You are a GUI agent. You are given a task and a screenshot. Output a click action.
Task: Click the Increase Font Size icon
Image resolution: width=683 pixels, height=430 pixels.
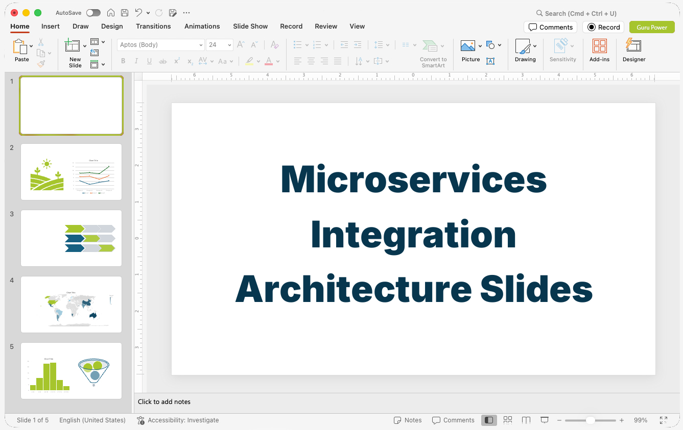[241, 45]
